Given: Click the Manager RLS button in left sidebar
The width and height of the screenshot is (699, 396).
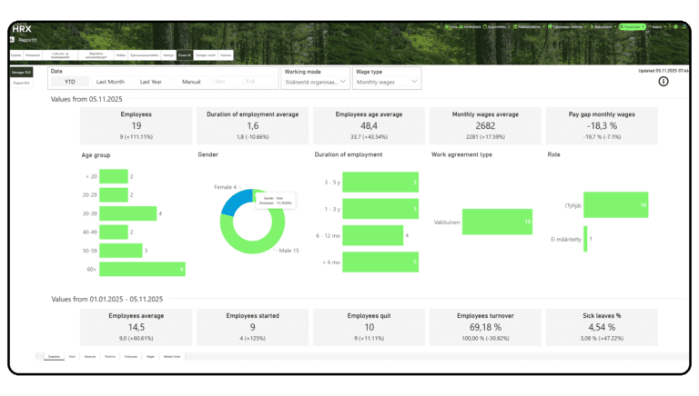Looking at the screenshot, I should coord(21,71).
